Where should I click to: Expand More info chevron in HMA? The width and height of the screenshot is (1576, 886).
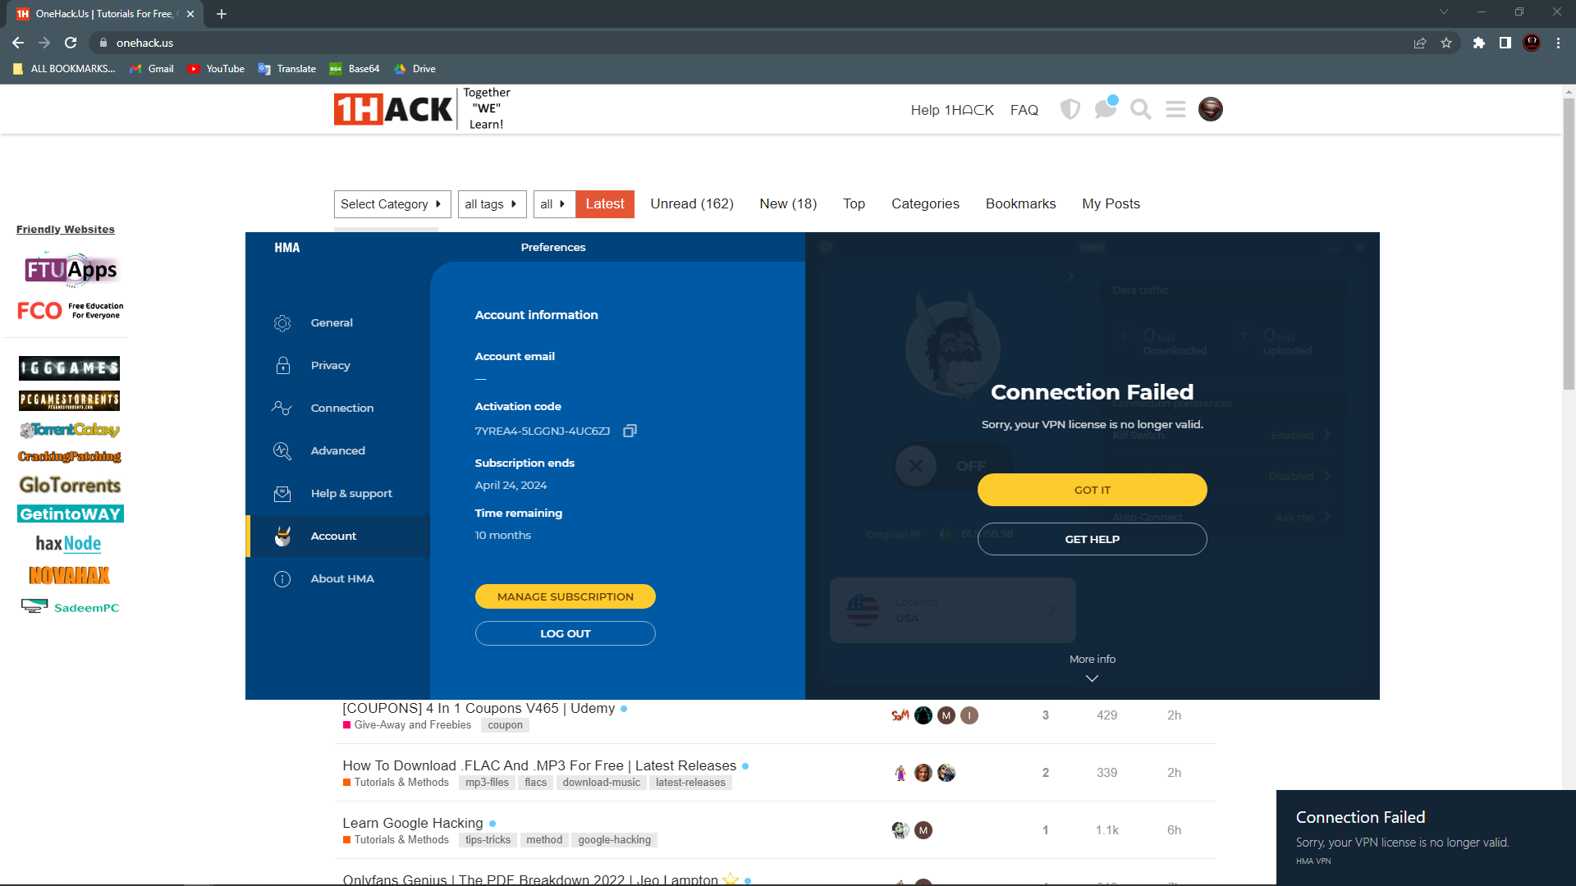coord(1092,678)
